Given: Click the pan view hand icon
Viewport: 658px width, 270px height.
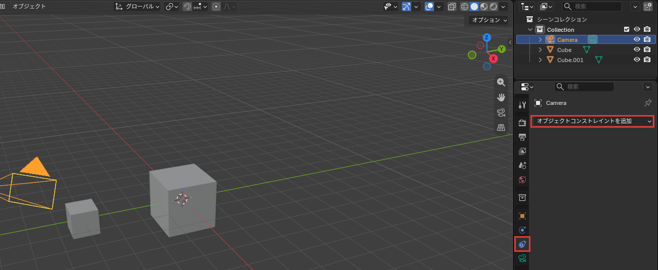Looking at the screenshot, I should coord(501,97).
